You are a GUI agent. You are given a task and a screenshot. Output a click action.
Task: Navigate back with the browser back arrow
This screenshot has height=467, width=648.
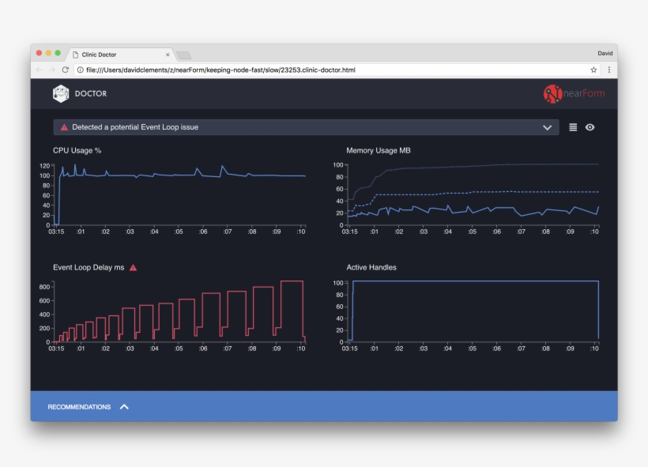[x=38, y=70]
